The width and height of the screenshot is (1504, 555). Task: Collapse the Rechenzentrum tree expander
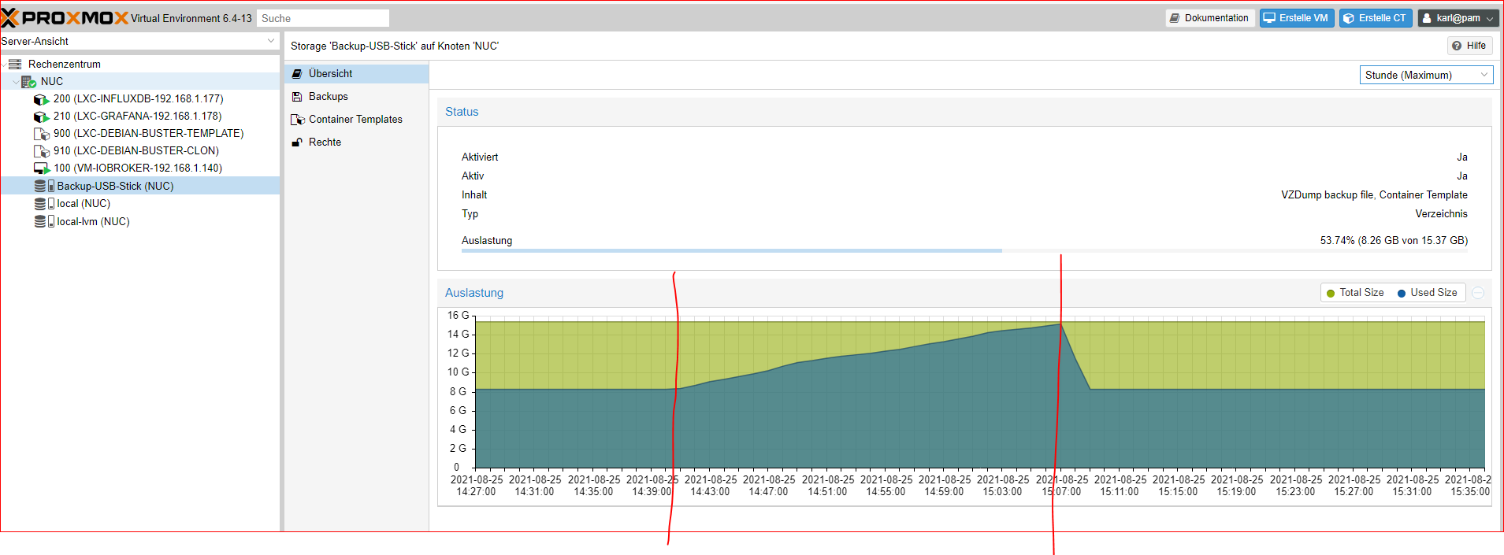point(4,65)
